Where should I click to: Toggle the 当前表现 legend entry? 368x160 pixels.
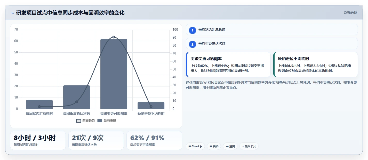tap(107, 121)
